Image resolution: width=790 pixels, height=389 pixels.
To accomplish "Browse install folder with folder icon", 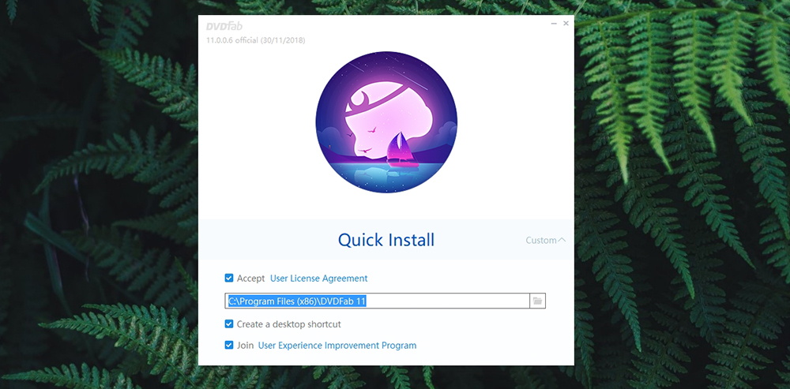I will (x=537, y=301).
